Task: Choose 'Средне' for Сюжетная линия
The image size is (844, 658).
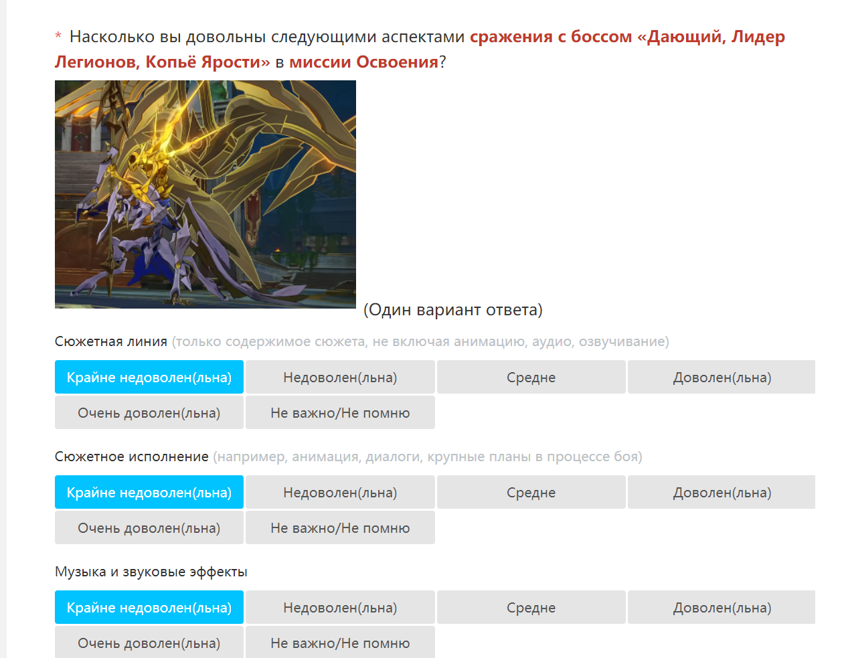Action: (x=531, y=377)
